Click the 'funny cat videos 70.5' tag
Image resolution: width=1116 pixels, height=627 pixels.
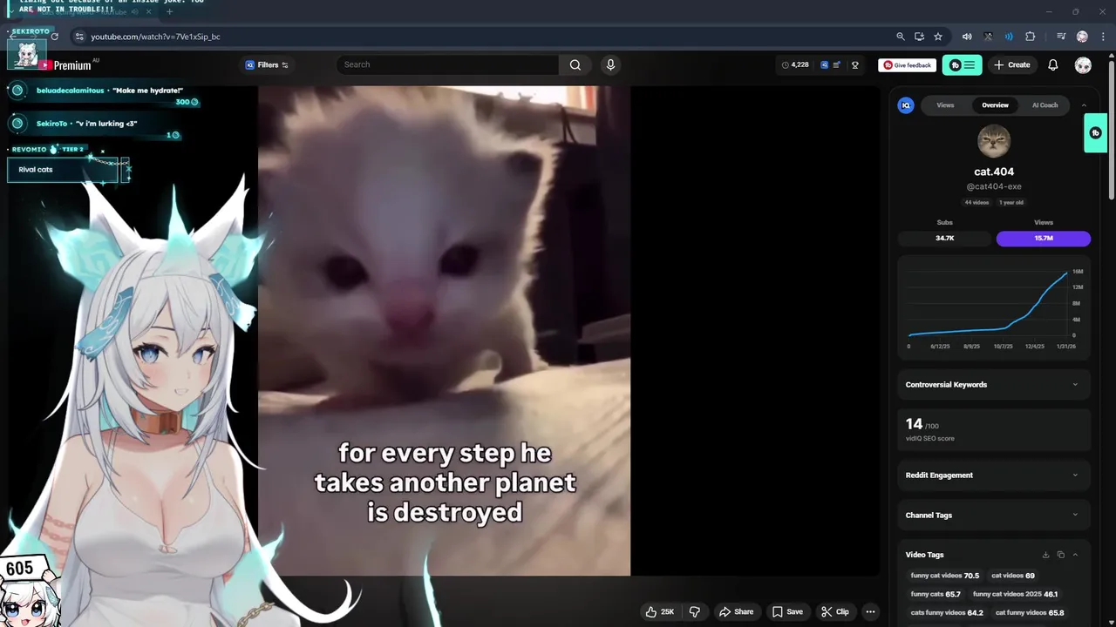945,576
